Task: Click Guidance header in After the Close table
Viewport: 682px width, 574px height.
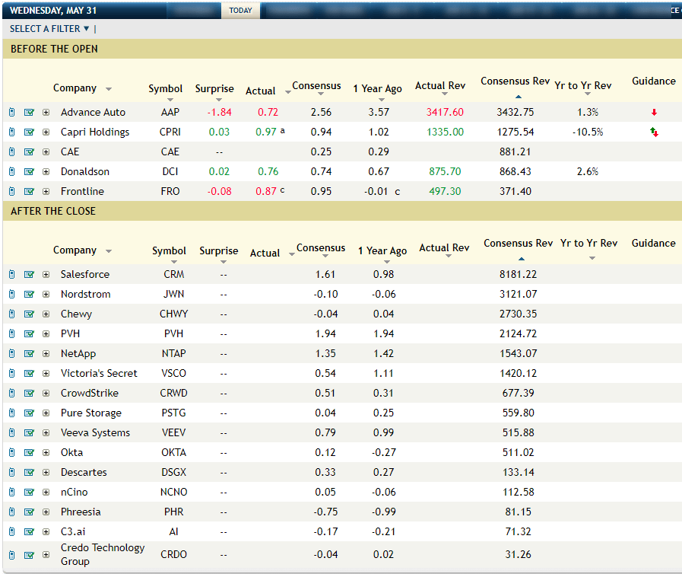Action: (653, 243)
